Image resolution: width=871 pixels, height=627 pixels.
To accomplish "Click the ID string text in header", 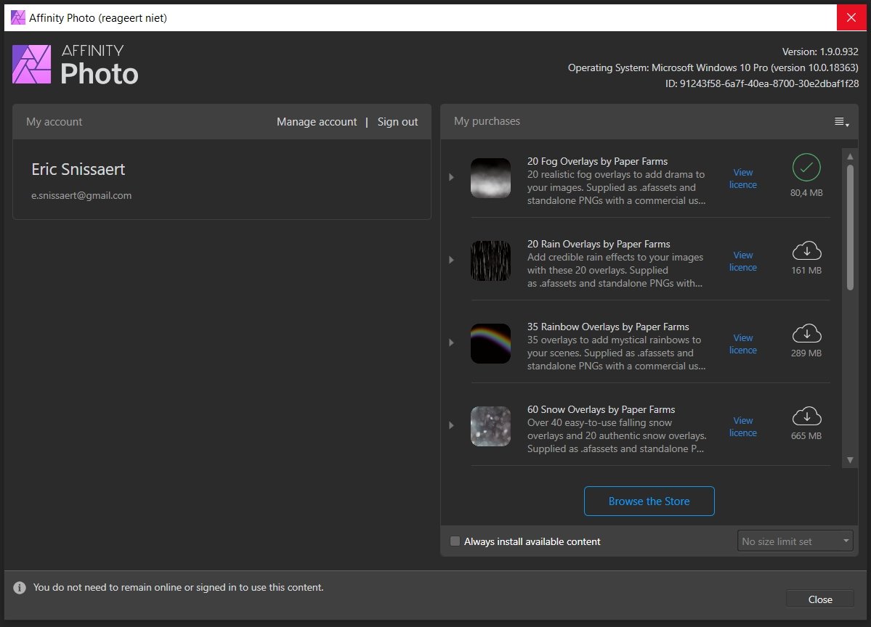I will point(761,83).
